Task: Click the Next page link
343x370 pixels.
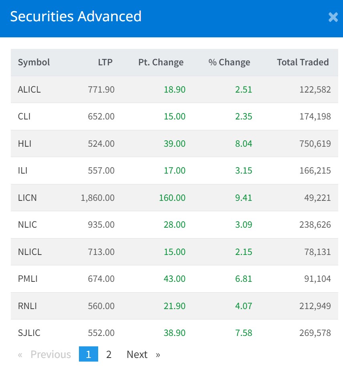Action: point(143,354)
